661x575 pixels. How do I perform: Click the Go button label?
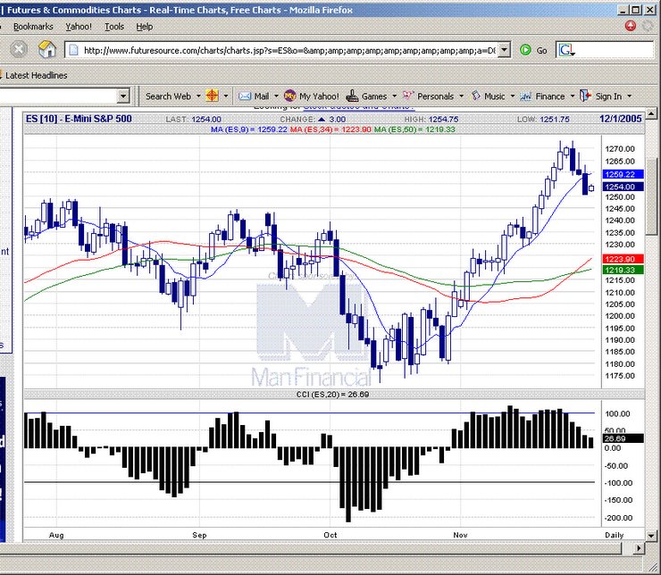[541, 51]
